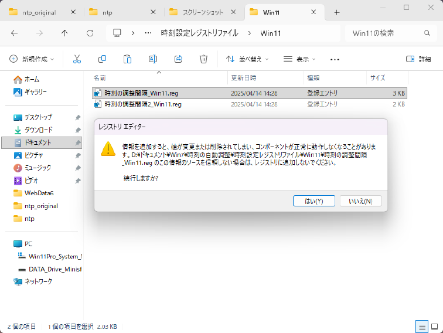443x333 pixels.
Task: Click the share icon in toolbar
Action: coord(178,59)
